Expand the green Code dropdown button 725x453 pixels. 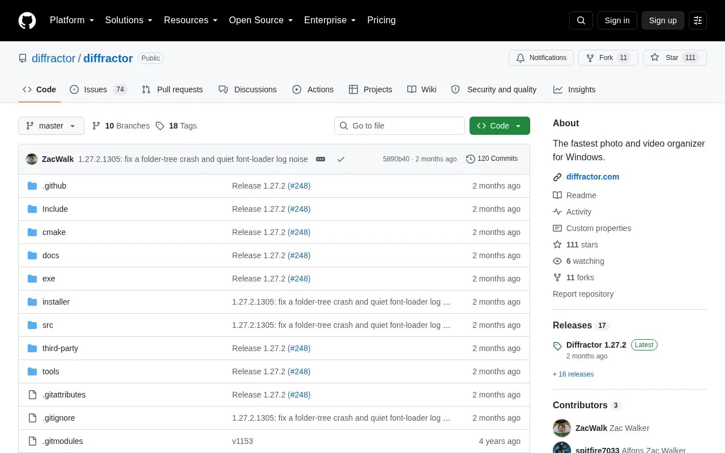(500, 126)
